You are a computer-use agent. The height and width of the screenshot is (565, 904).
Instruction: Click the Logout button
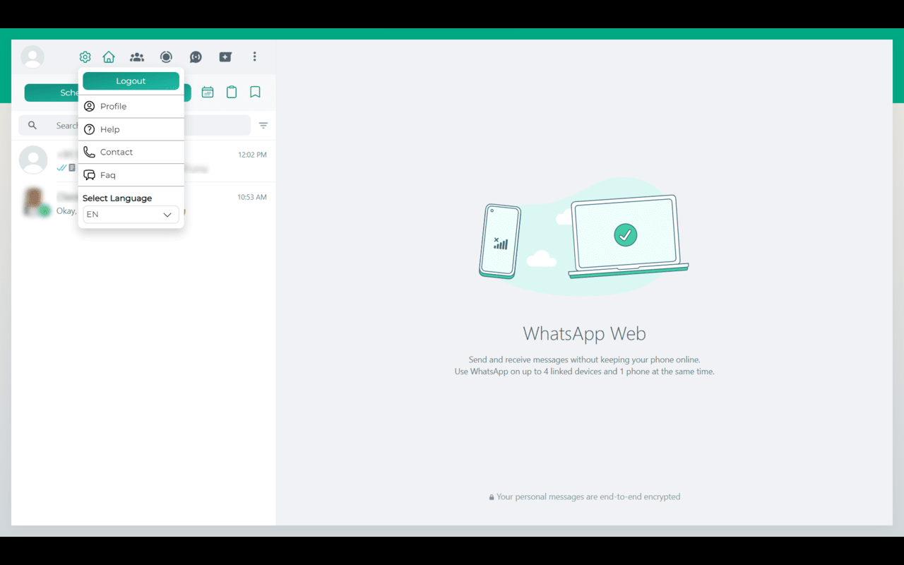pos(130,81)
